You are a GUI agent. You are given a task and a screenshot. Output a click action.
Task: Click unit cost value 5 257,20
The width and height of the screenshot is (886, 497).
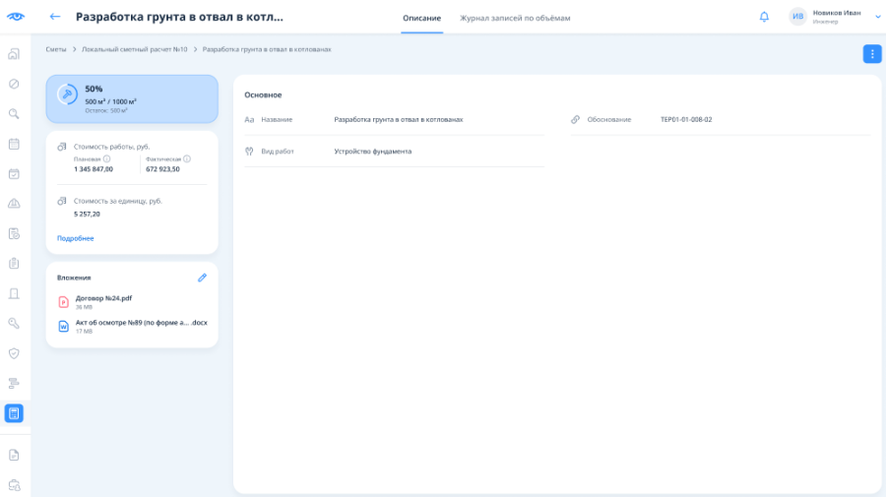pyautogui.click(x=87, y=214)
